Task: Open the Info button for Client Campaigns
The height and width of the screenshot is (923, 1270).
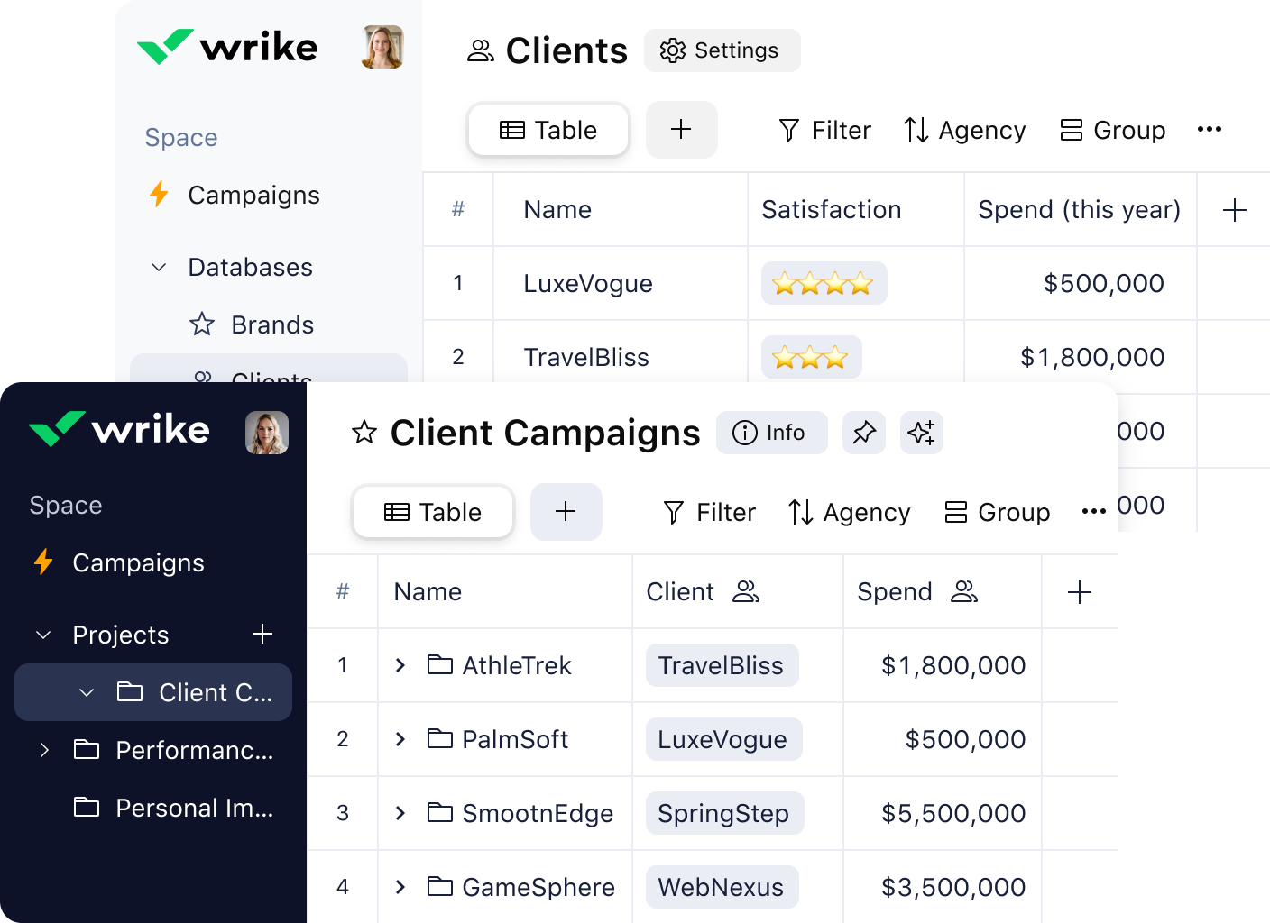Action: click(772, 433)
